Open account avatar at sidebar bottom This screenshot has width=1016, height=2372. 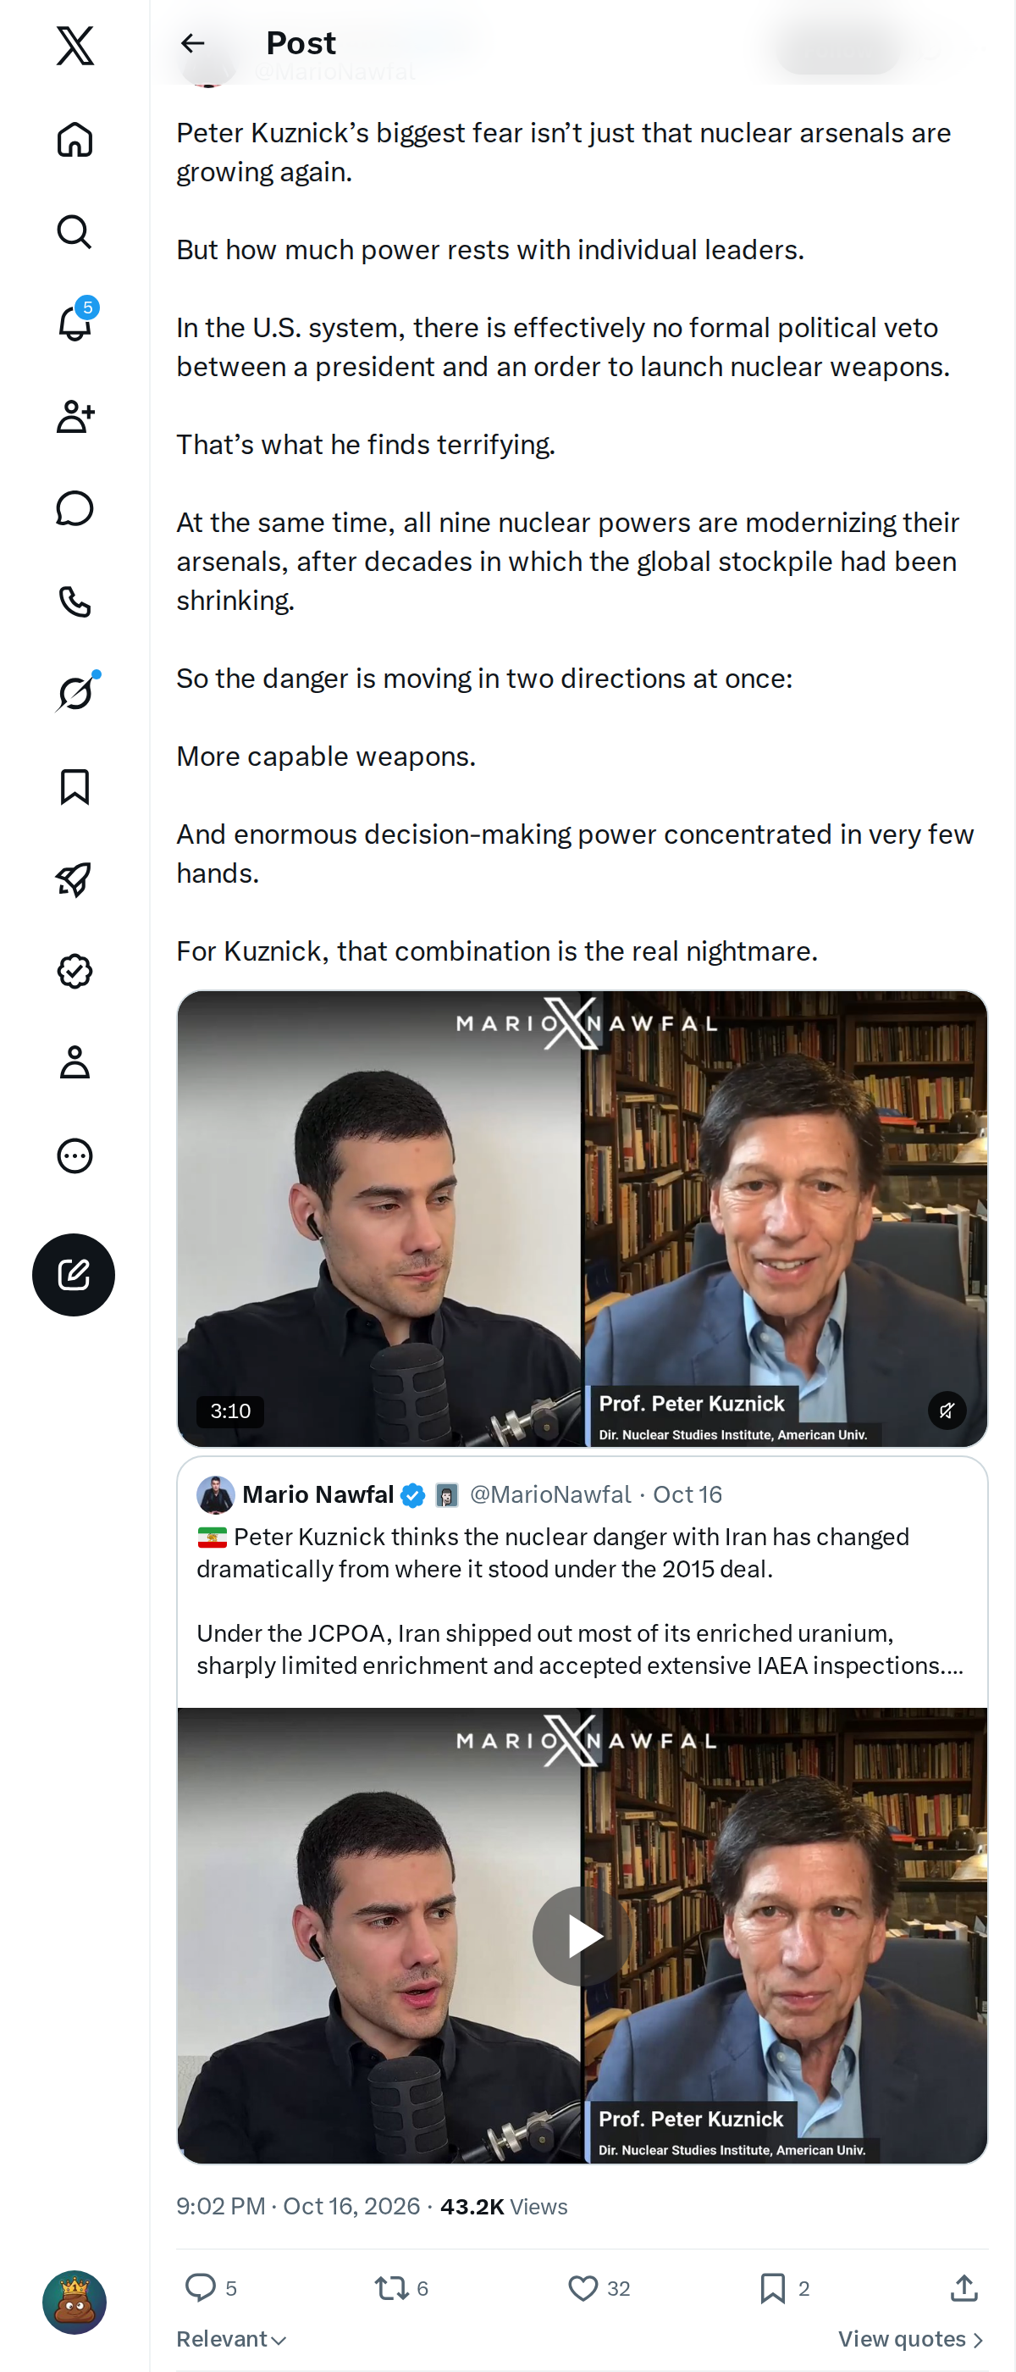tap(75, 2302)
